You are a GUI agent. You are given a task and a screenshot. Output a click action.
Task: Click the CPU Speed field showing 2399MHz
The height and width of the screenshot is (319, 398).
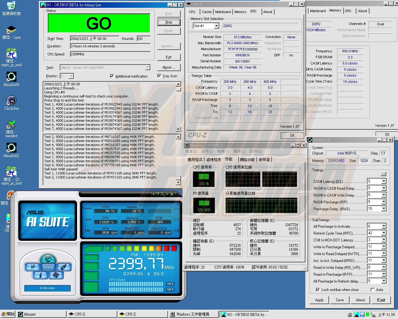click(x=110, y=54)
